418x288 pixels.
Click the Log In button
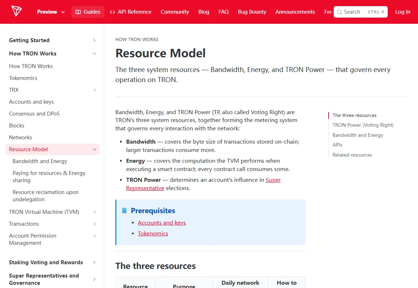(403, 12)
